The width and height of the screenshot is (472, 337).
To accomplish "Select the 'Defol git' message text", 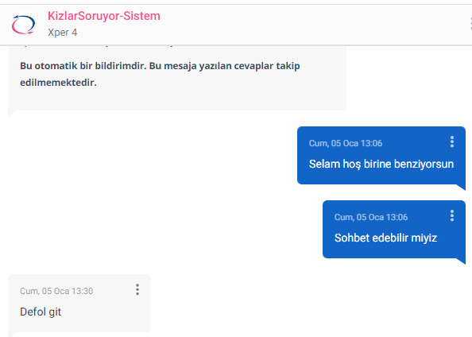I will (x=41, y=312).
